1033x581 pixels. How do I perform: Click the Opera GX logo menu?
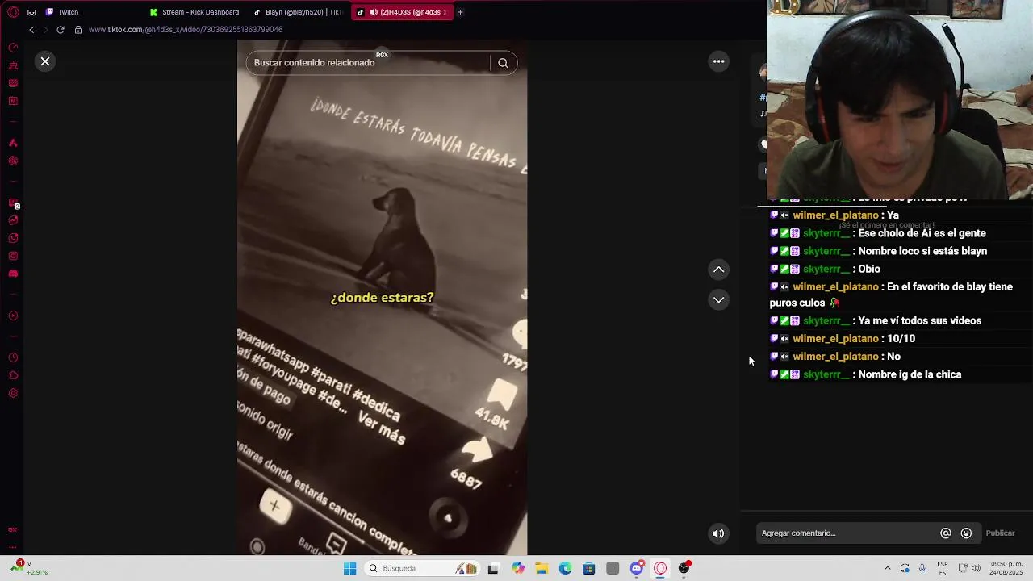pos(13,12)
